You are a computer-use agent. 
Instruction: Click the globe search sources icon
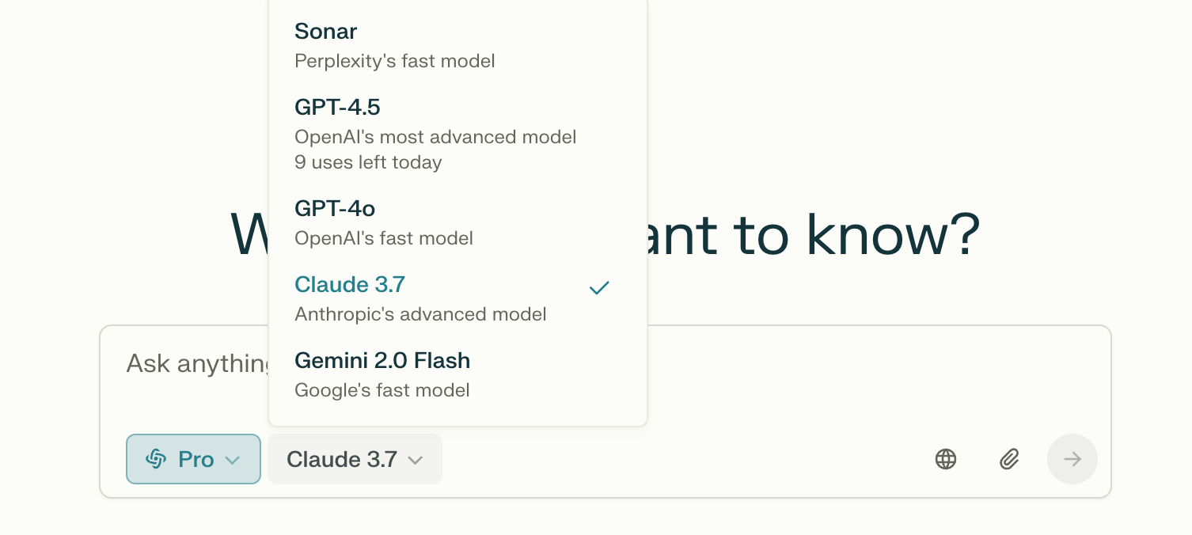(946, 459)
